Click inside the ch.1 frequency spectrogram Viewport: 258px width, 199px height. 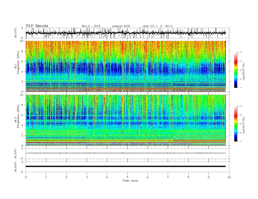[125, 66]
